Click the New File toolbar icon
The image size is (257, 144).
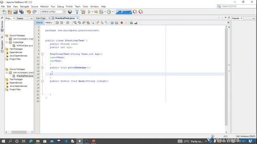[x=4, y=12]
